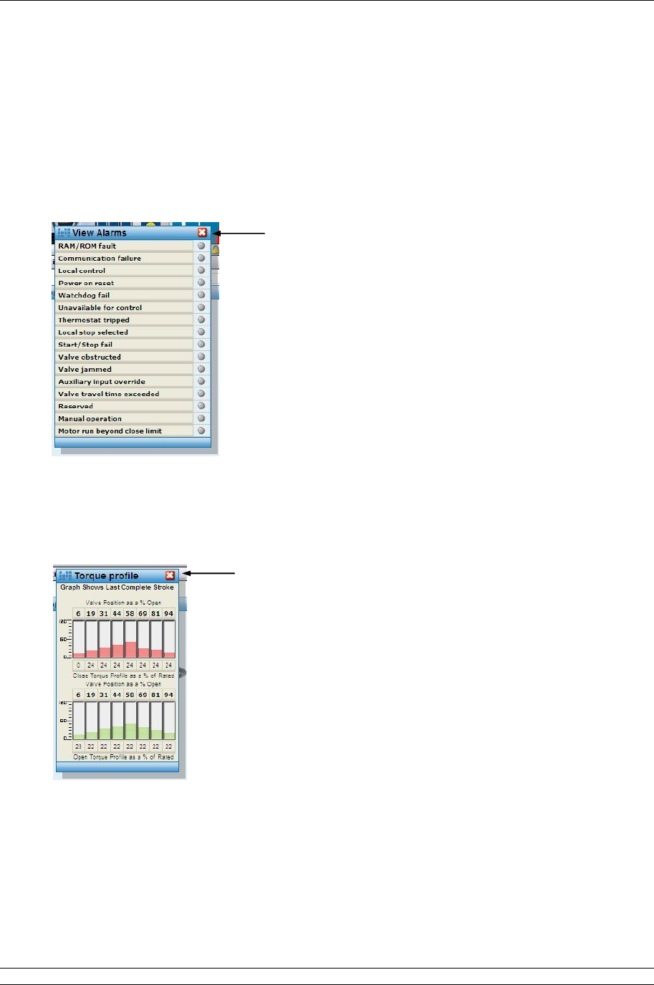
Task: Click the '23' value under open torque chart
Action: (79, 746)
